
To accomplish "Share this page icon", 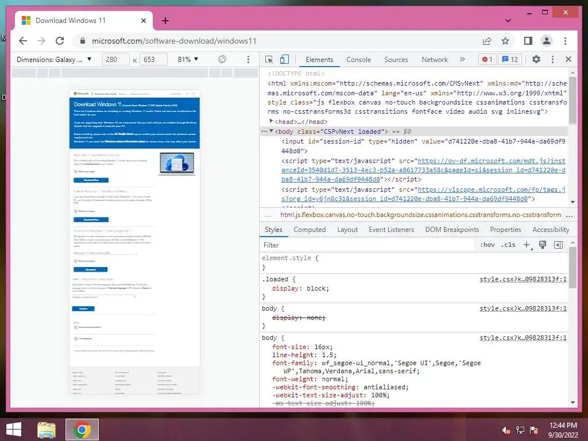I will coord(487,41).
